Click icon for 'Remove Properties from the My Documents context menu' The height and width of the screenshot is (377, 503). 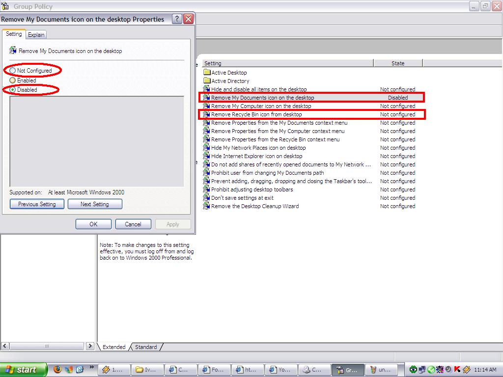point(207,122)
